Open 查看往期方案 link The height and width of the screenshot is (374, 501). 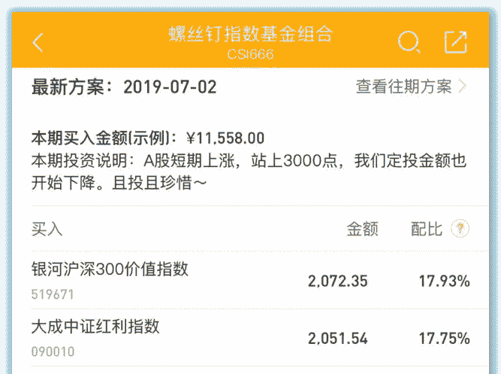click(x=404, y=87)
